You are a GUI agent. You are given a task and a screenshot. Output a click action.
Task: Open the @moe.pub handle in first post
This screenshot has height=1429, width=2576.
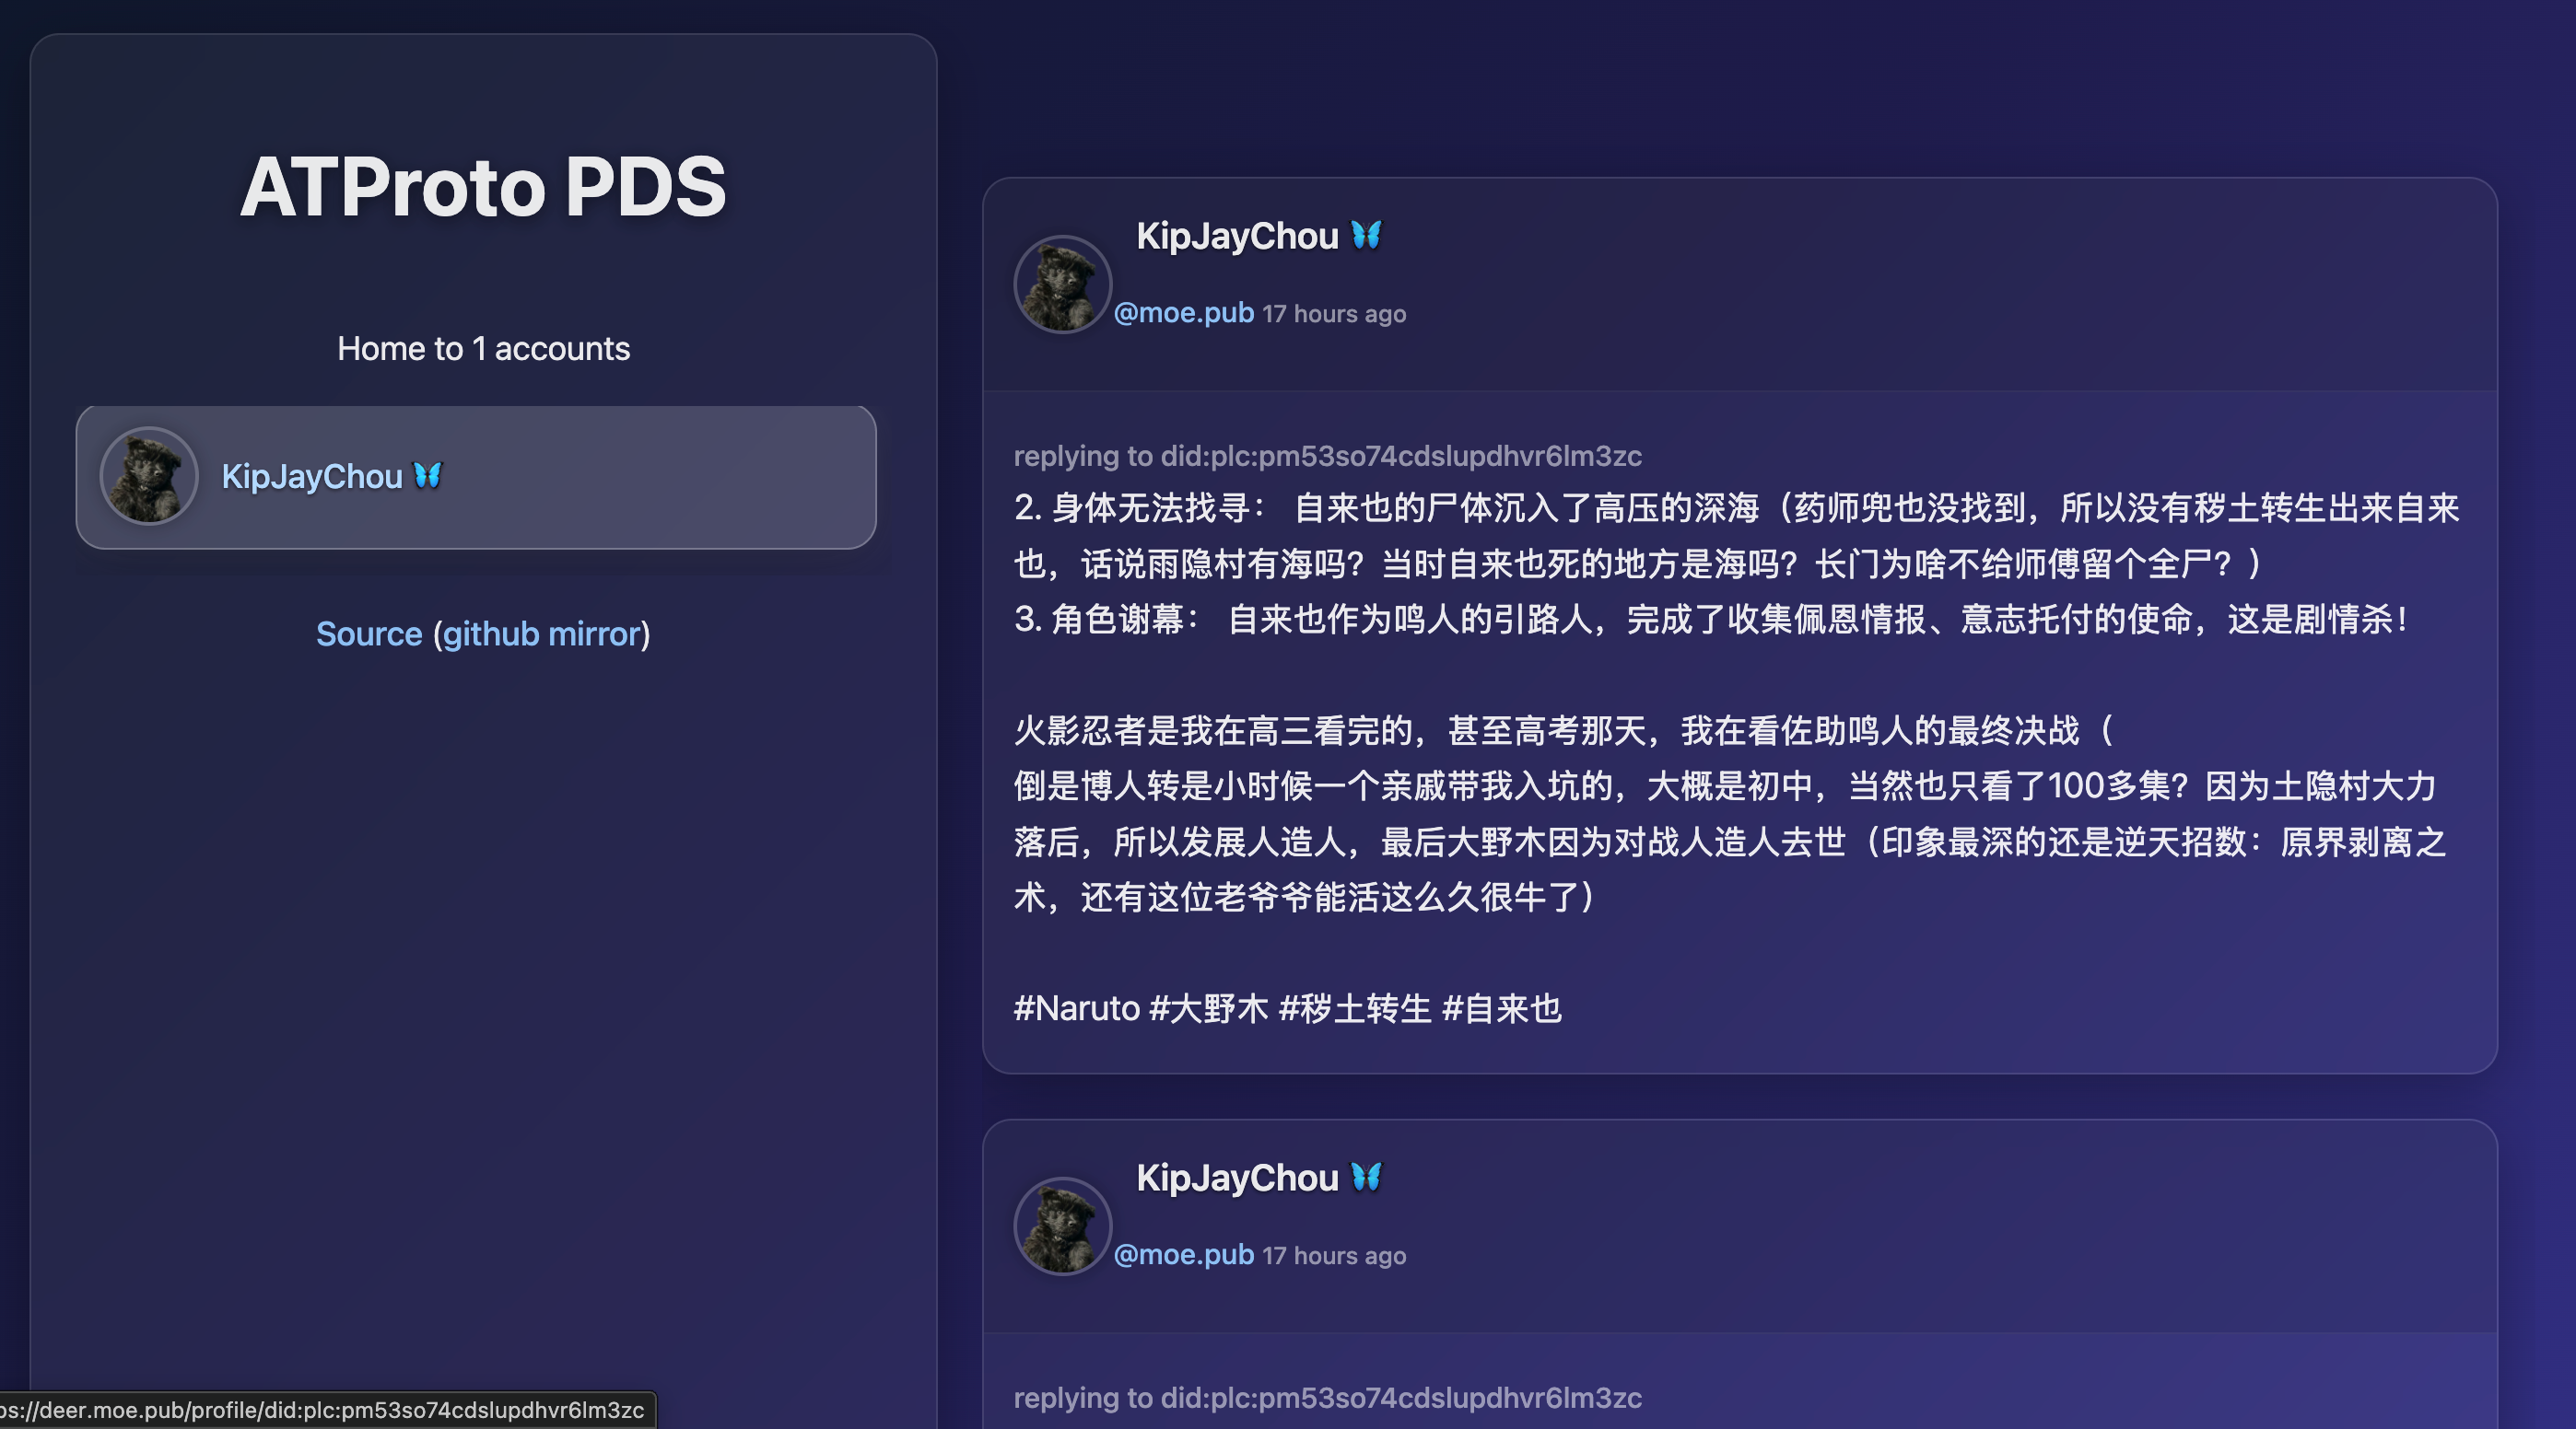(1184, 313)
